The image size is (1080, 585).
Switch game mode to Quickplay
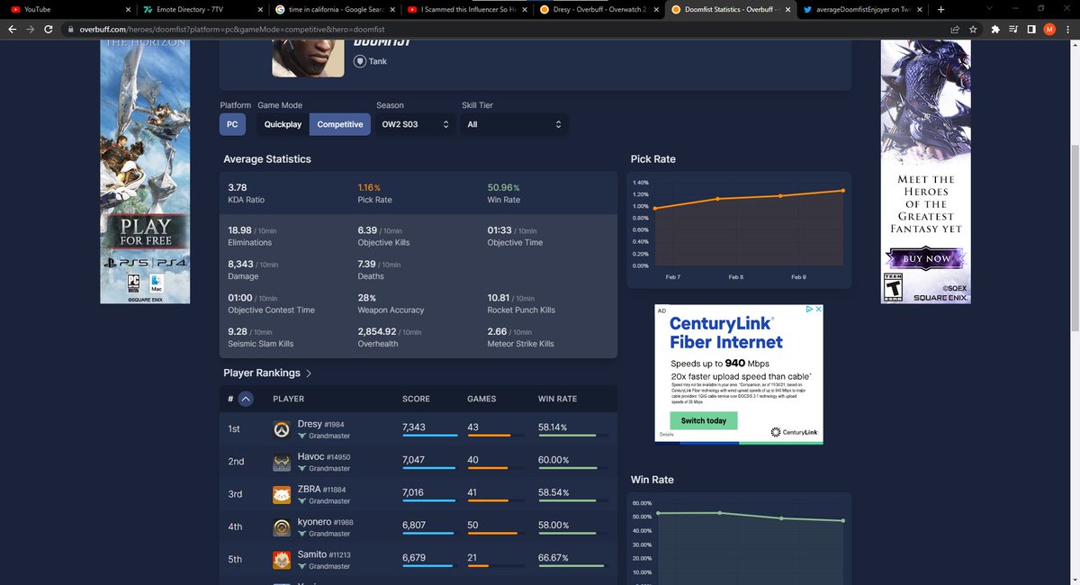pyautogui.click(x=283, y=124)
